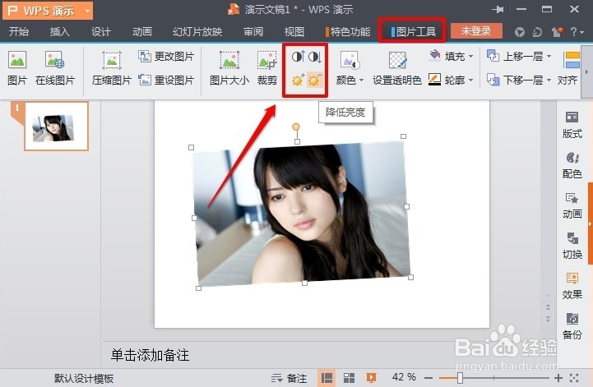Click the pin icon in title bar
593x387 pixels.
(498, 9)
